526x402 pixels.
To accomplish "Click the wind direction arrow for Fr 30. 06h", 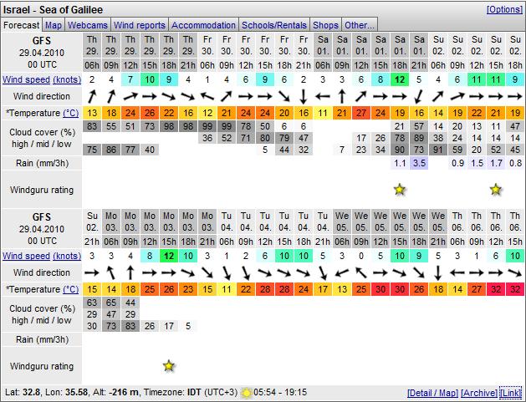I will click(207, 97).
